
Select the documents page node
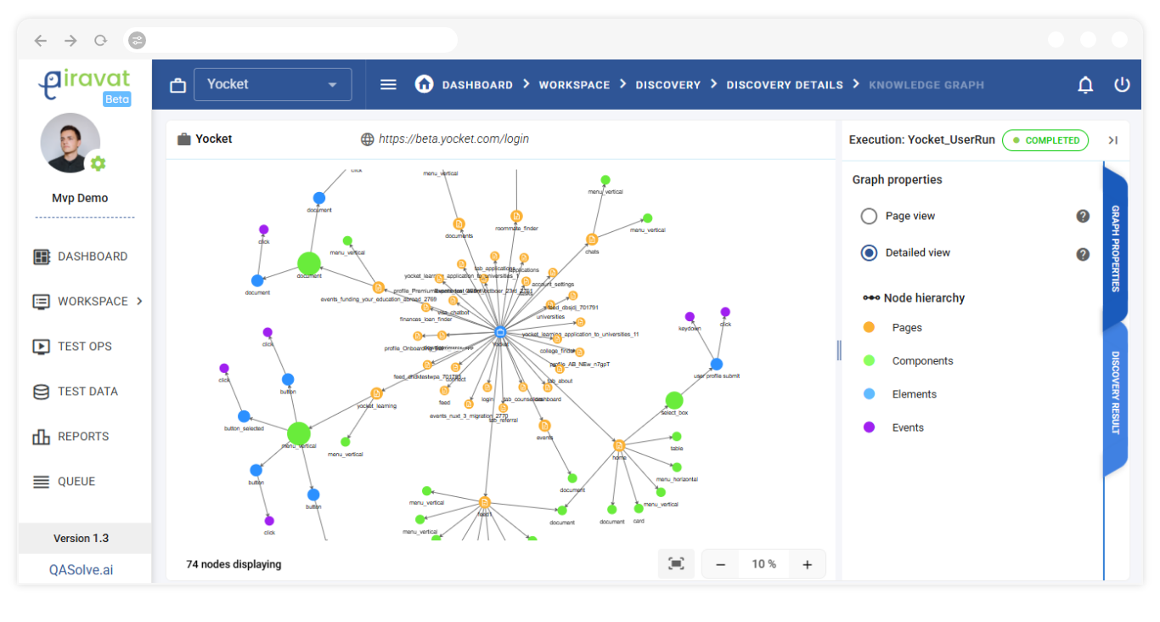[459, 223]
